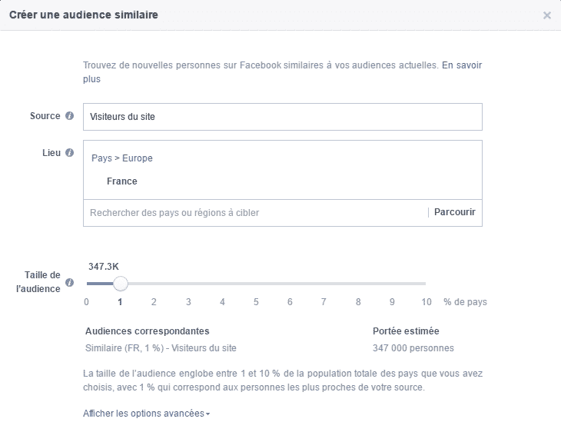
Task: Click the Similaire (FR, 1 %) audience entry
Action: tap(161, 348)
